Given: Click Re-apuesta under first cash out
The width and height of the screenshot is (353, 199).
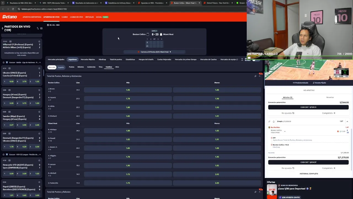Looking at the screenshot, I should (288, 113).
